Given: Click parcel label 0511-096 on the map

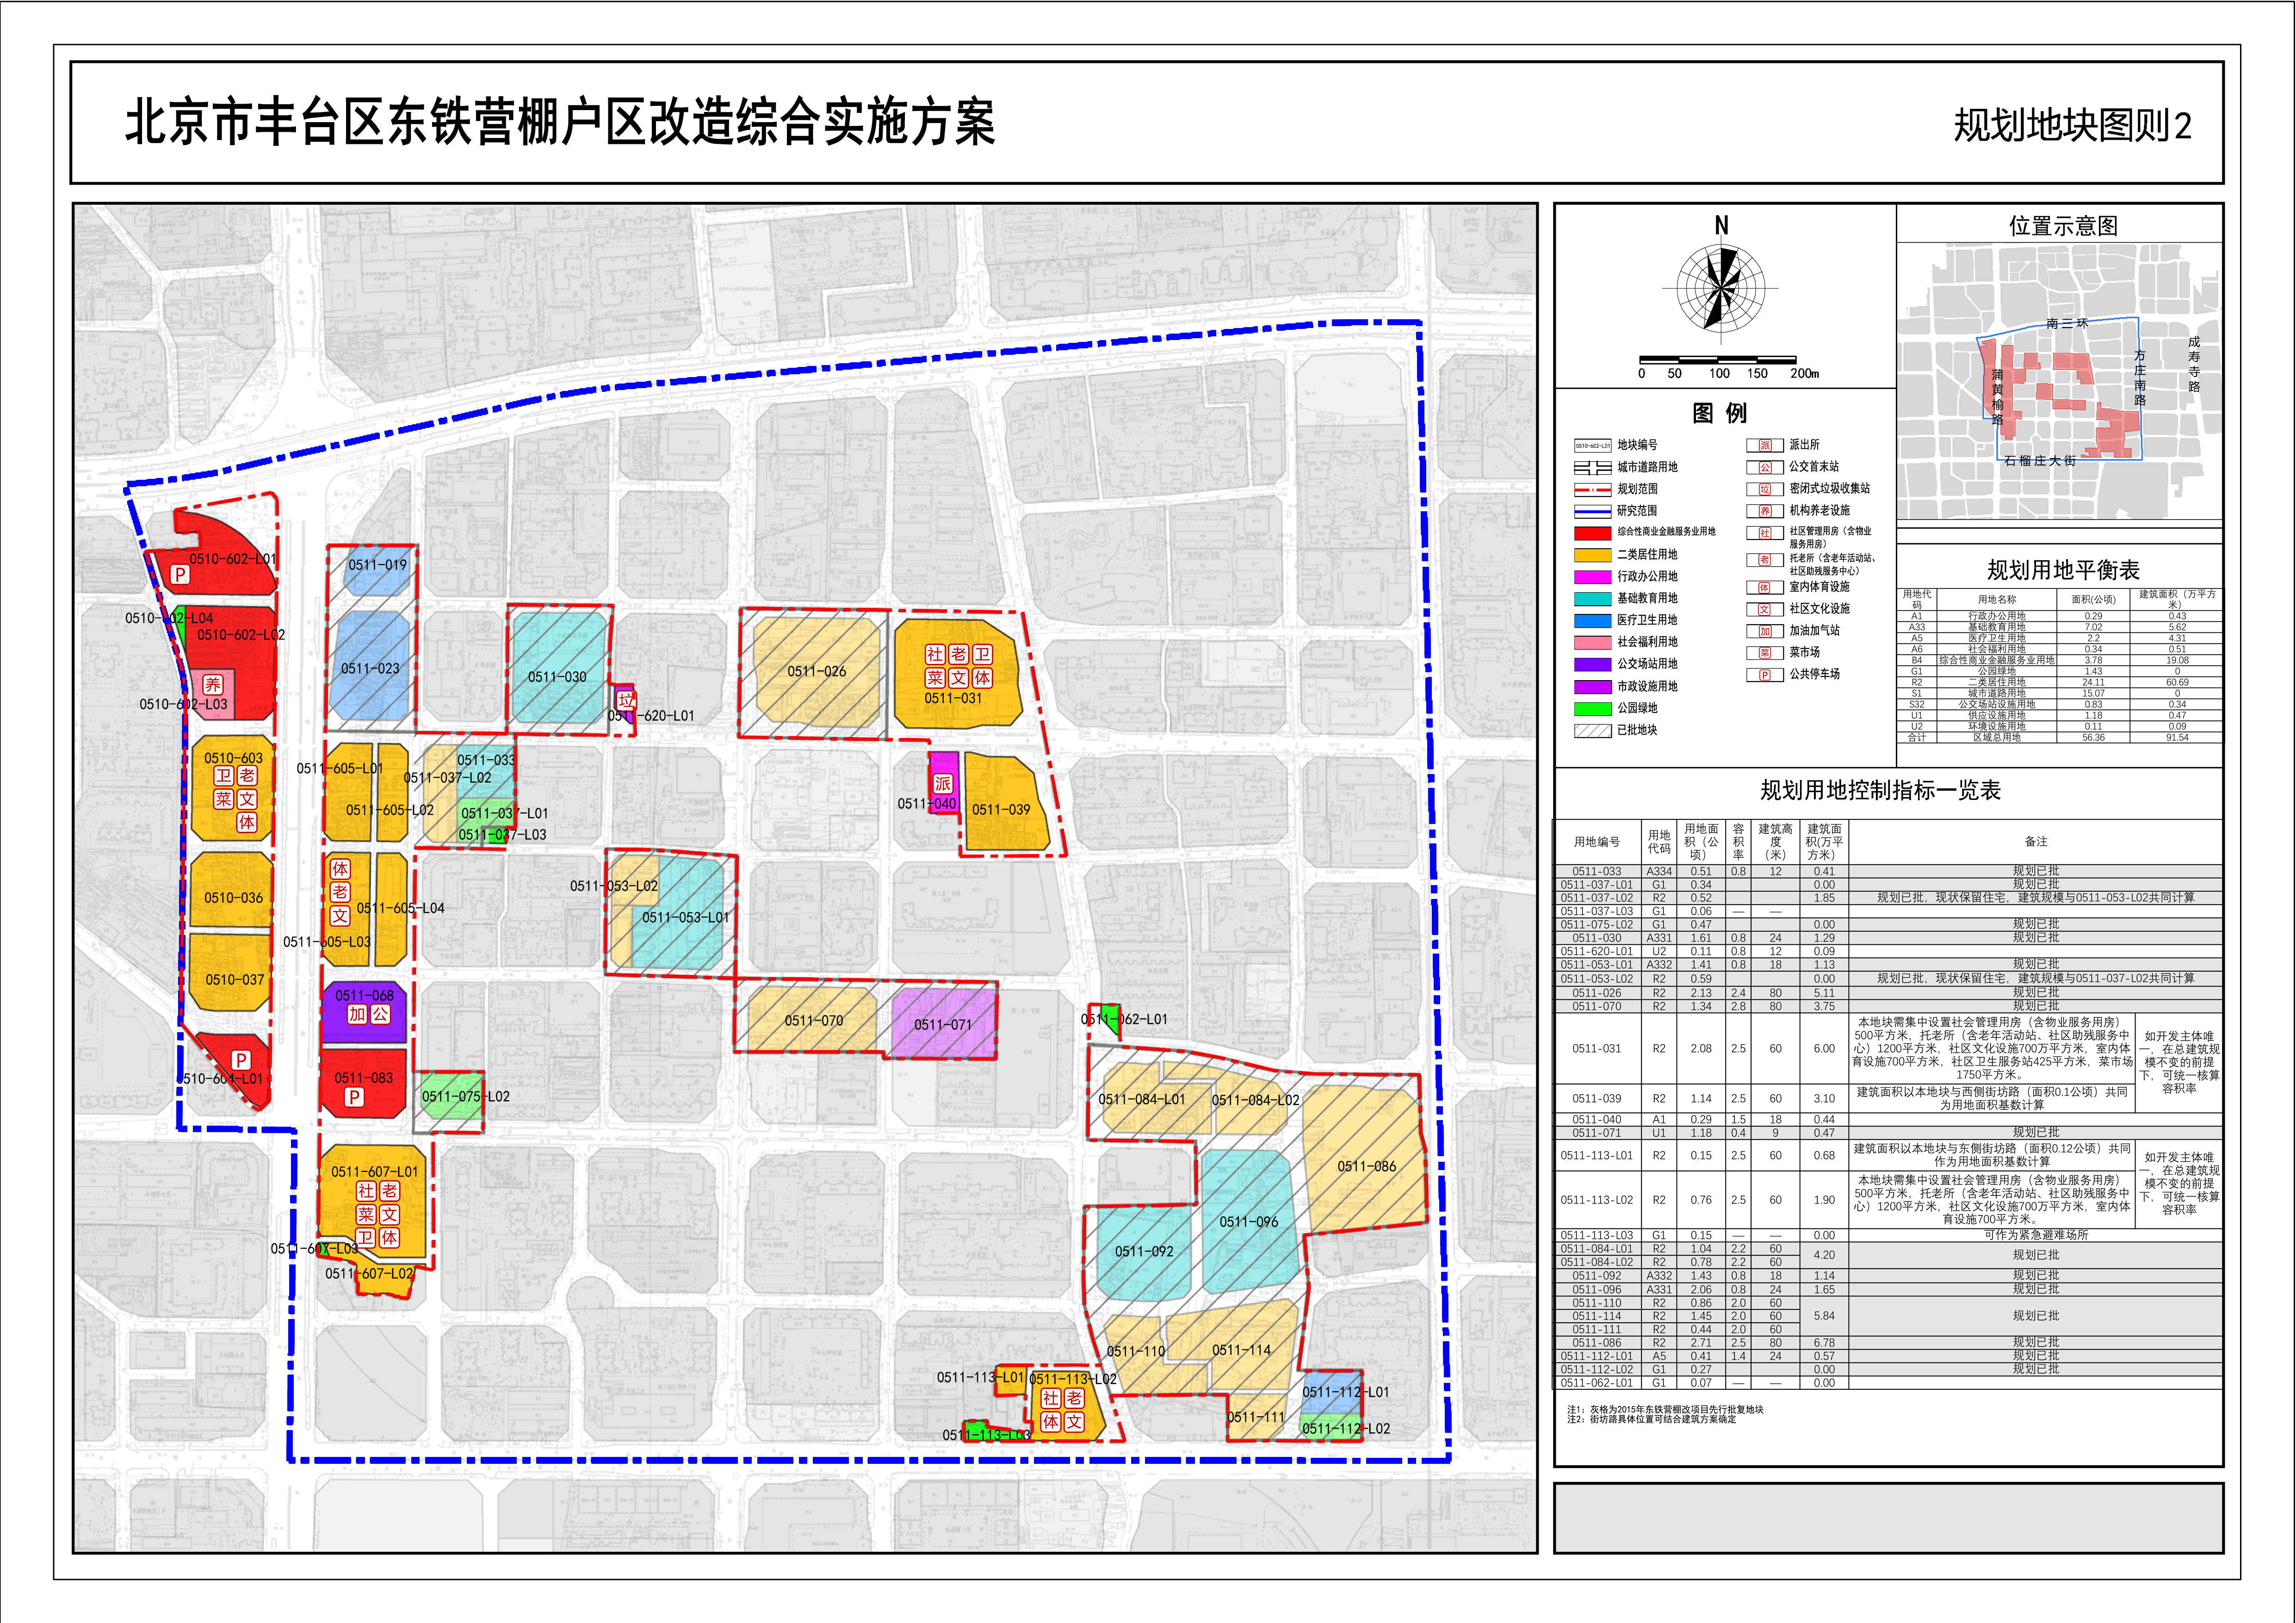Looking at the screenshot, I should pyautogui.click(x=1248, y=1221).
